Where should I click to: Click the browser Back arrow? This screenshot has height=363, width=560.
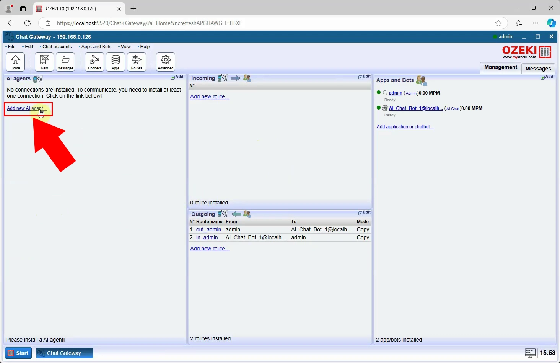(11, 23)
